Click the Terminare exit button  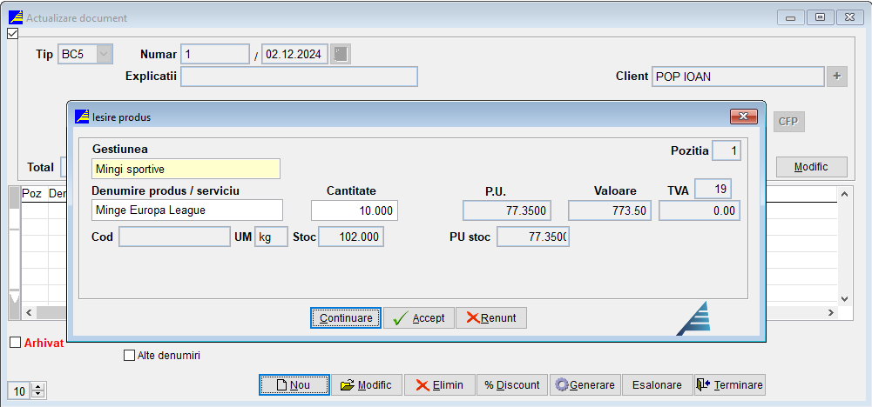[729, 385]
